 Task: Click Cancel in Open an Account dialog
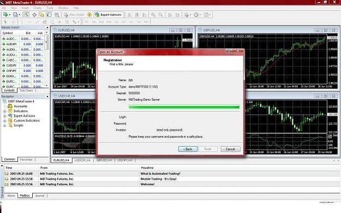230,149
